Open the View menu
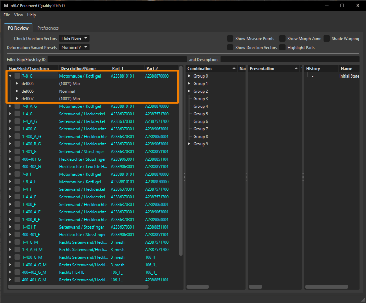Viewport: 366px width, 303px height. [19, 15]
